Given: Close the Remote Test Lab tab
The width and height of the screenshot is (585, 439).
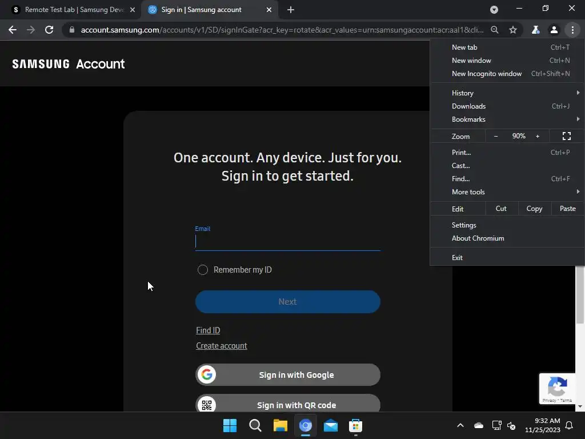Looking at the screenshot, I should pyautogui.click(x=133, y=10).
